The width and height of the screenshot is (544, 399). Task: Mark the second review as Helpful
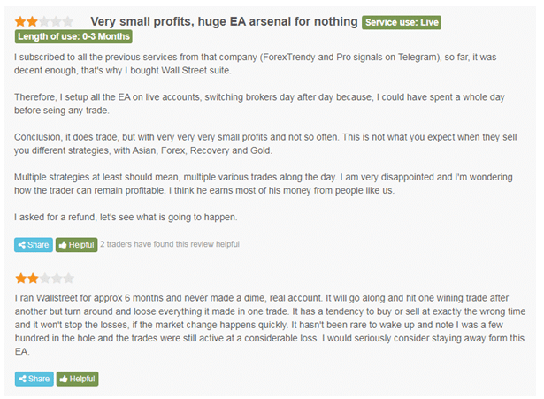(x=77, y=379)
